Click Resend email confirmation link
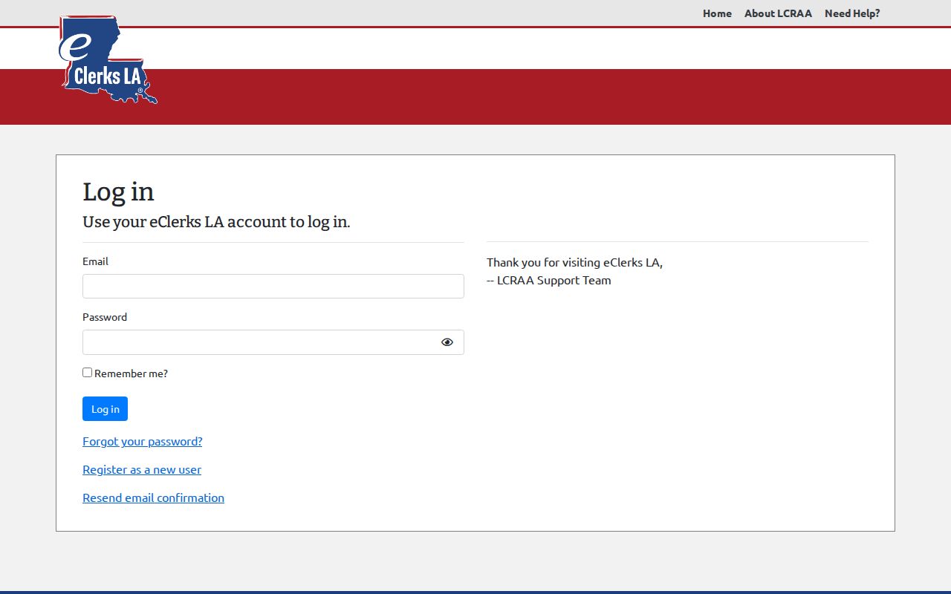Viewport: 951px width, 594px height. pos(153,497)
